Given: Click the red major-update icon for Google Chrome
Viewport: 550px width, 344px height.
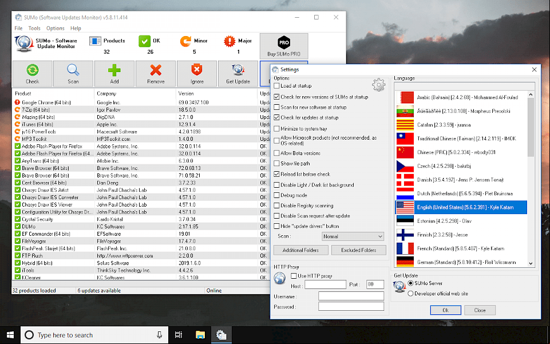Looking at the screenshot, I should pos(17,102).
